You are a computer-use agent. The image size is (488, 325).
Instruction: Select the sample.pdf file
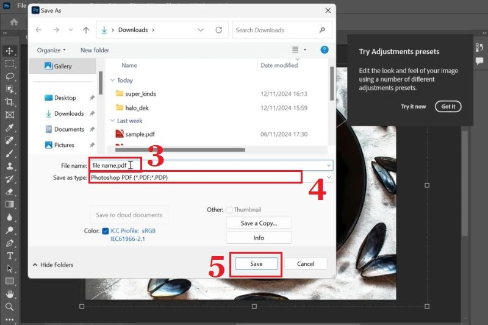[x=140, y=134]
